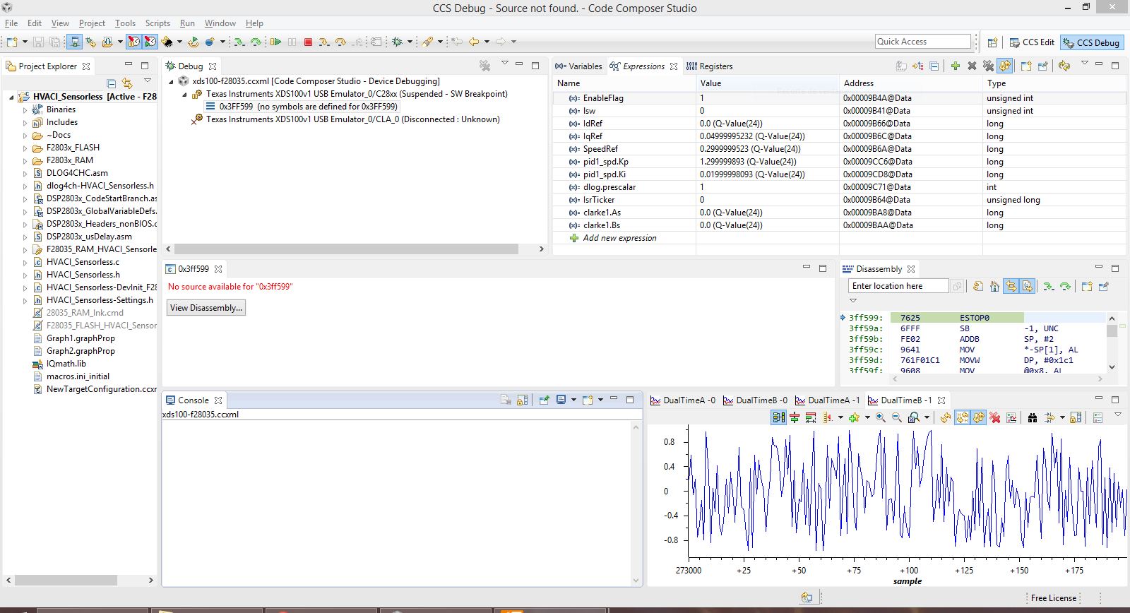Toggle Continuous Refresh in Expressions panel
Screen dimensions: 1130x613
tap(1005, 66)
